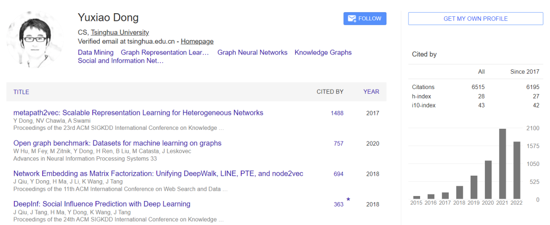Open the Graph Neural Networks topic

(x=252, y=52)
